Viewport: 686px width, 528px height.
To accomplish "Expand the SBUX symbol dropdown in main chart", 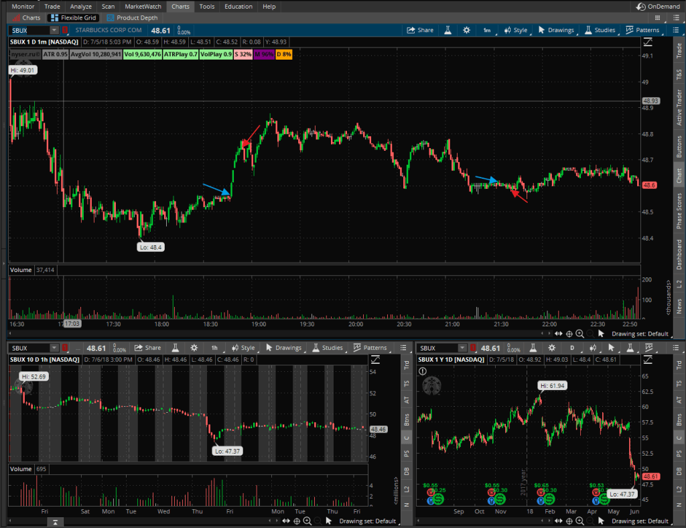I will coord(54,30).
